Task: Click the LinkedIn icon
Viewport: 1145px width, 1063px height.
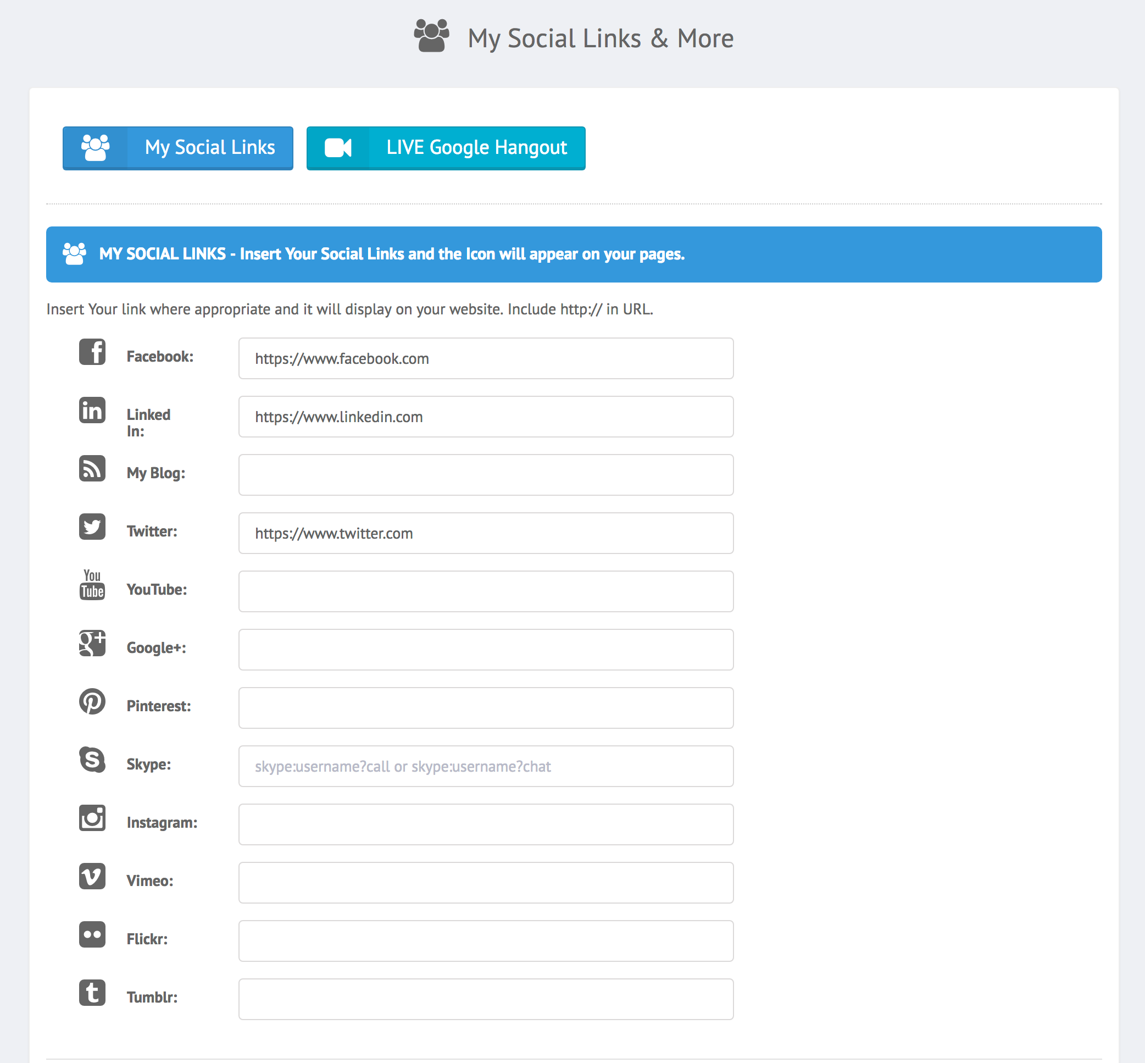Action: [92, 410]
